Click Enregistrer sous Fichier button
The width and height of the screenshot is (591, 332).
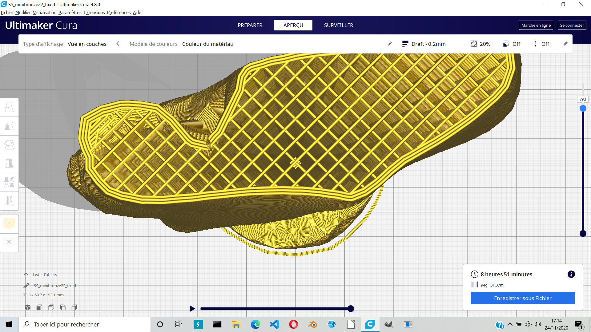[523, 298]
